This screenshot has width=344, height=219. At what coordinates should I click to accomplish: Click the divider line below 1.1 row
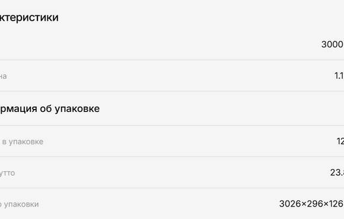(172, 91)
